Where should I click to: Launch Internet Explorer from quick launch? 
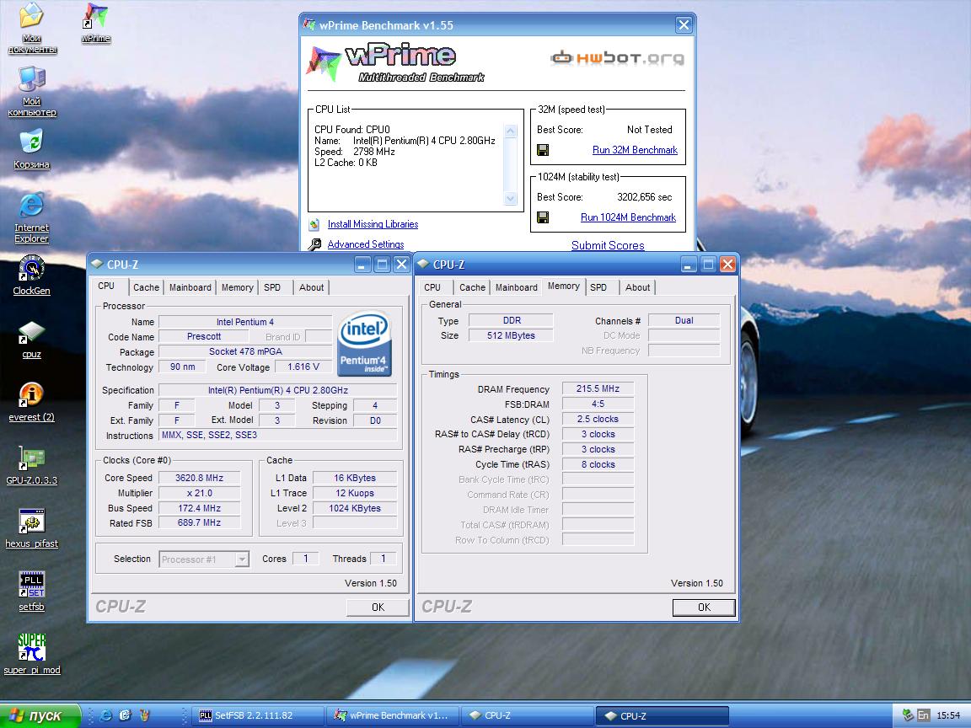(106, 715)
